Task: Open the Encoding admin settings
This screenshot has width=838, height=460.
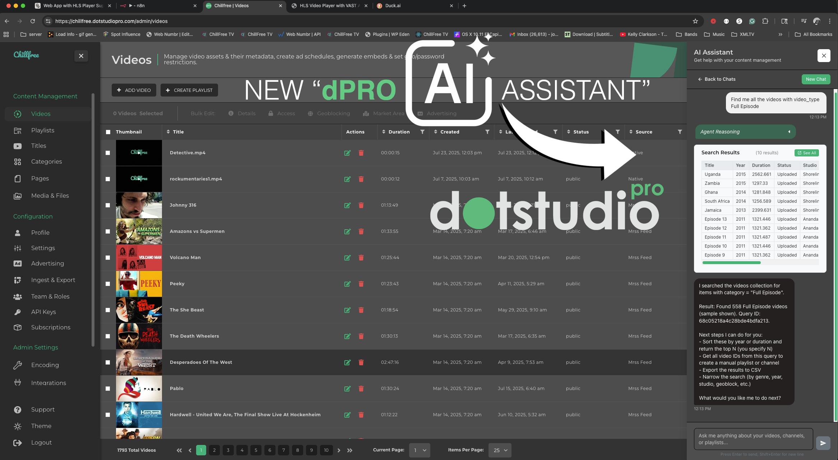Action: [45, 365]
